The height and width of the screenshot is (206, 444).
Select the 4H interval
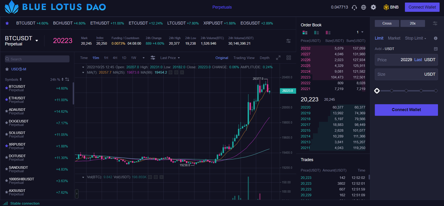[x=115, y=58]
